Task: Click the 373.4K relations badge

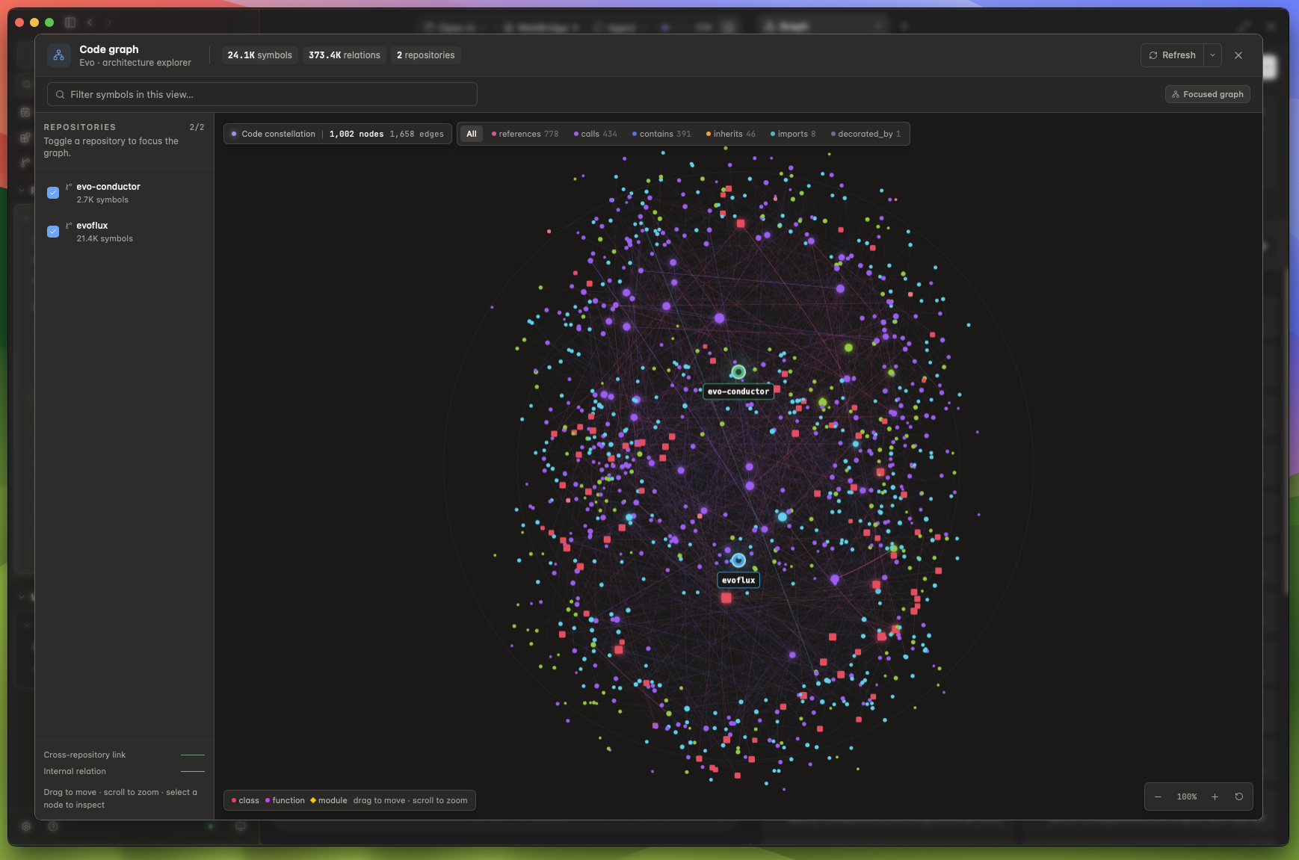Action: (345, 55)
